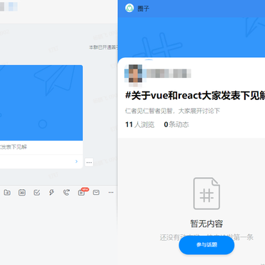
Task: Click the 0 条动态 posts count
Action: coord(176,124)
